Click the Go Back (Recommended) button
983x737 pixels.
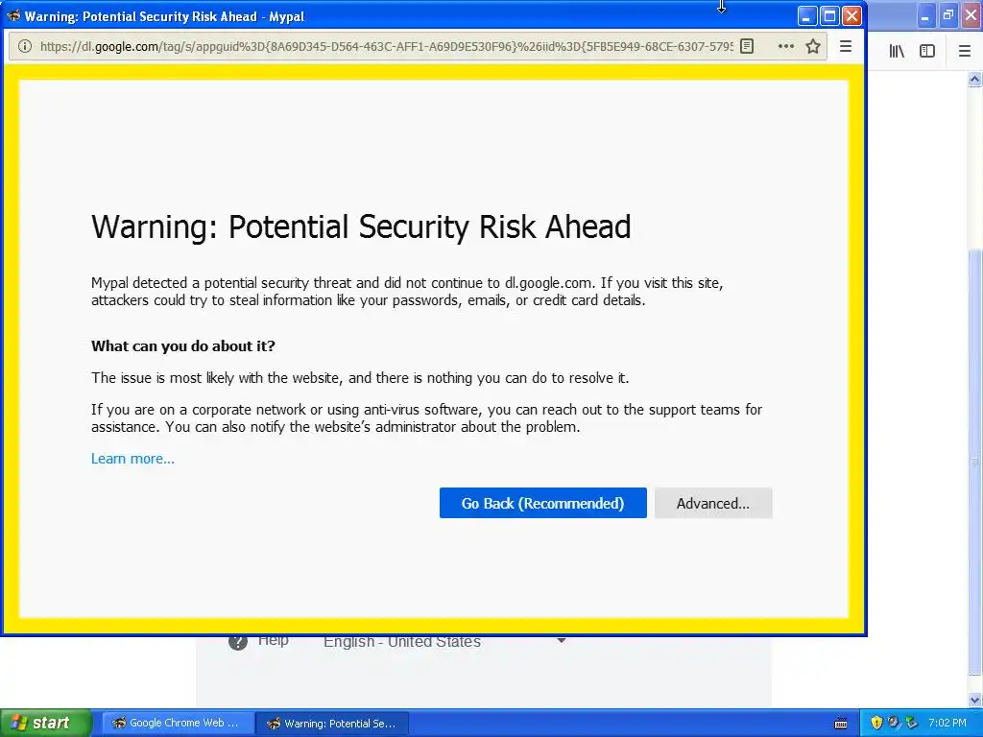543,503
